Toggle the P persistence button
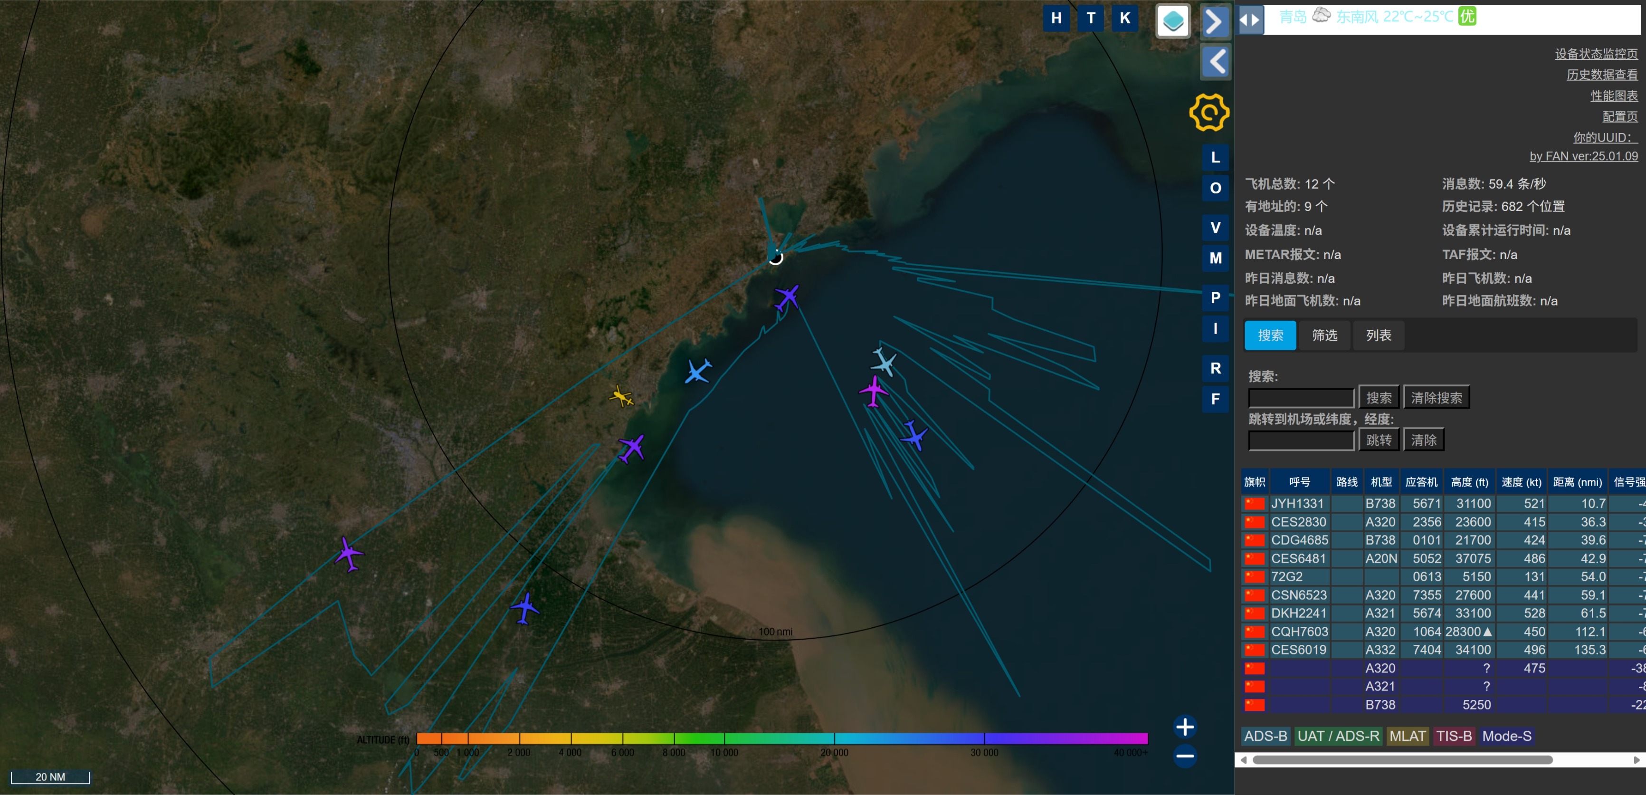The width and height of the screenshot is (1646, 795). [x=1215, y=298]
